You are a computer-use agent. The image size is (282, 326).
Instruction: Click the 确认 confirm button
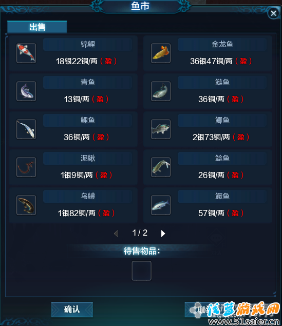click(x=72, y=310)
